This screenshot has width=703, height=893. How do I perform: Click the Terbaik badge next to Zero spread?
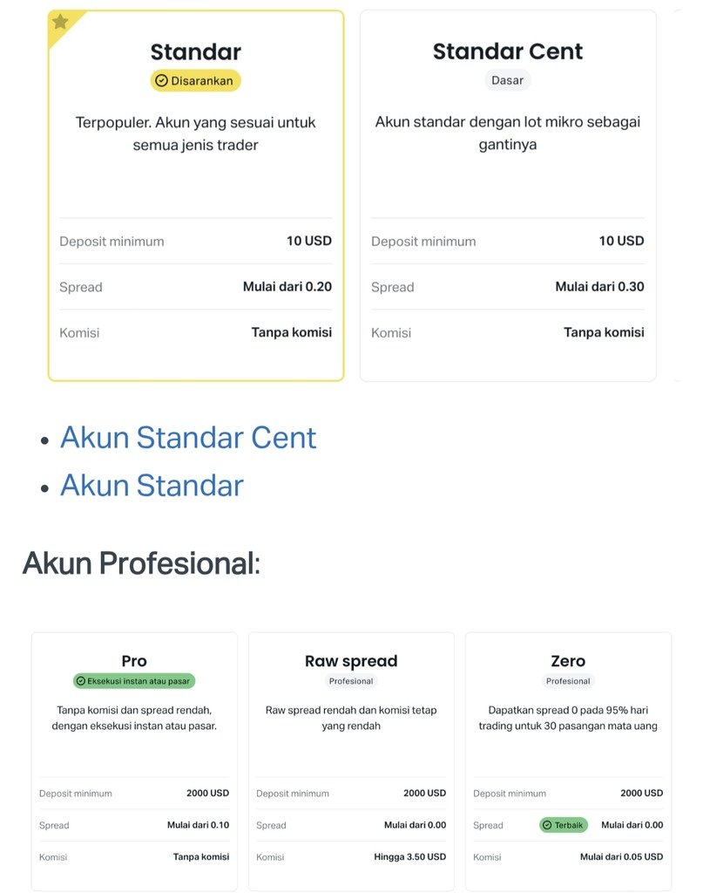[563, 824]
